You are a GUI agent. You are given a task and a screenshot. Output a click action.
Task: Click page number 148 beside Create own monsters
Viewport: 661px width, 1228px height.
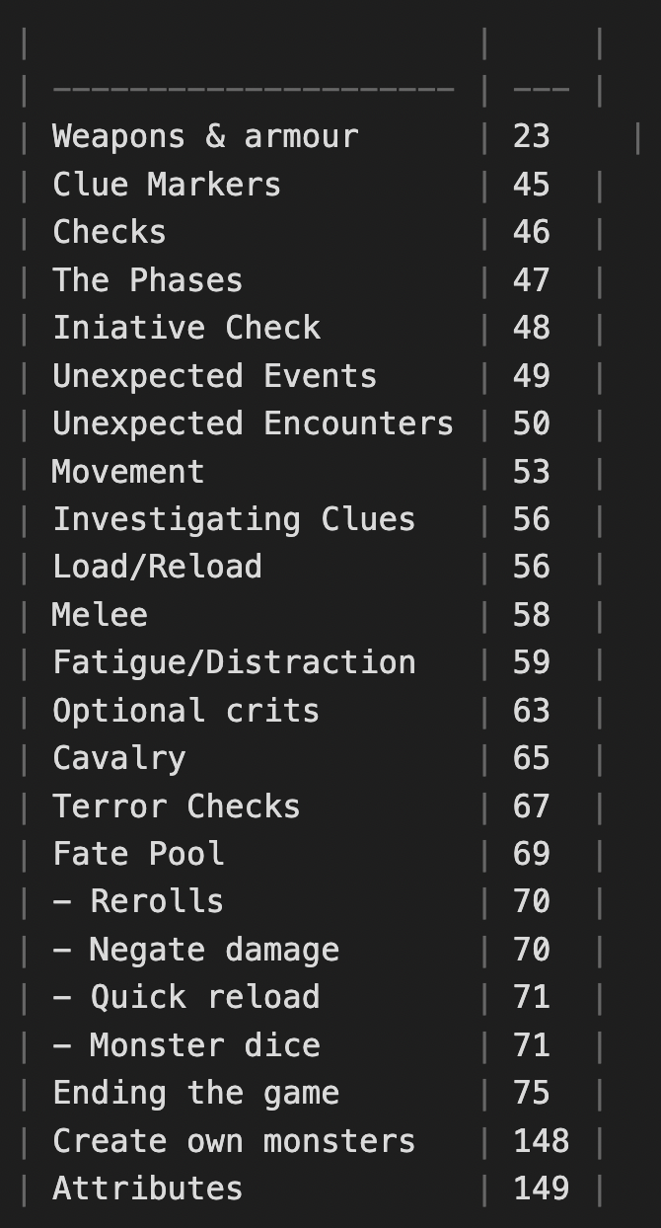click(x=541, y=1141)
